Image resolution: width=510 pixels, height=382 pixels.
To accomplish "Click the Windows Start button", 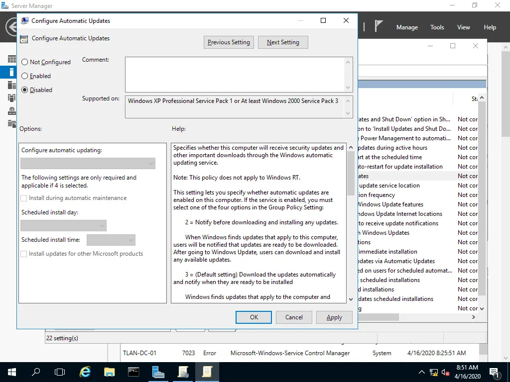I will [x=11, y=372].
